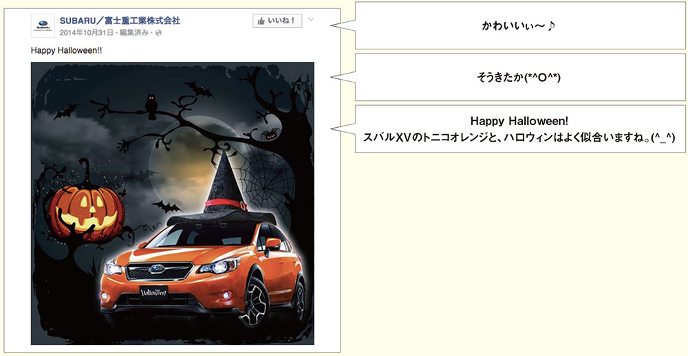Expand the post options chevron
The image size is (688, 356).
311,19
